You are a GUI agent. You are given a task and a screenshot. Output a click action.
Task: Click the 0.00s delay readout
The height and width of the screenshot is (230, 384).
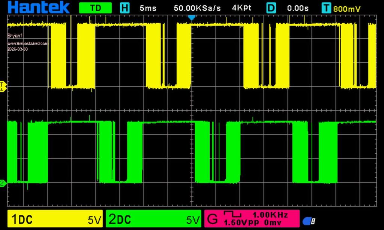(298, 8)
